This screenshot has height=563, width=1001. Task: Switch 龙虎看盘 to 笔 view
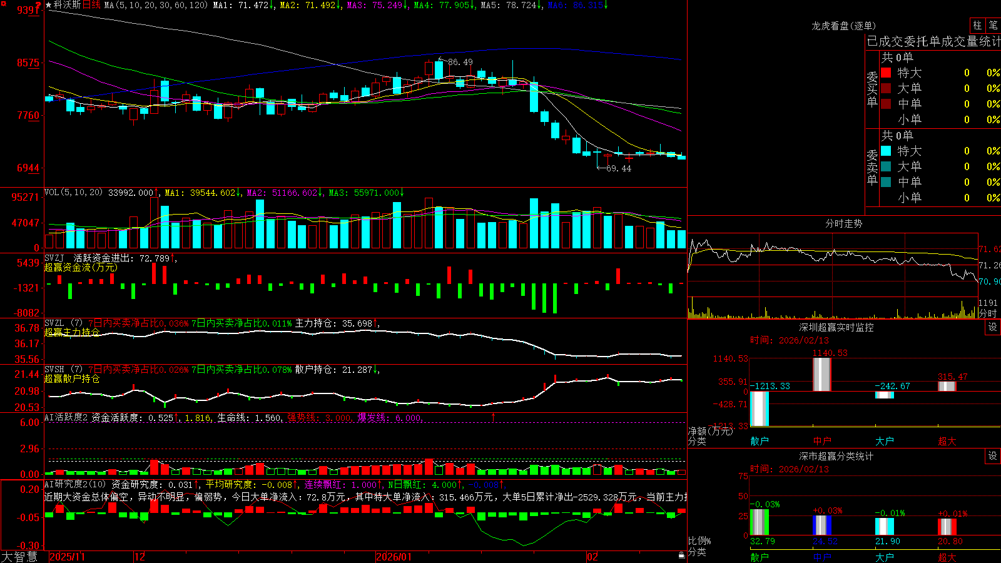(993, 25)
